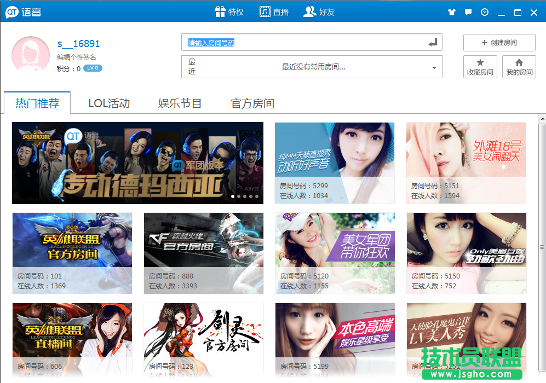
Task: Click text 积分：0
Action: (x=68, y=68)
